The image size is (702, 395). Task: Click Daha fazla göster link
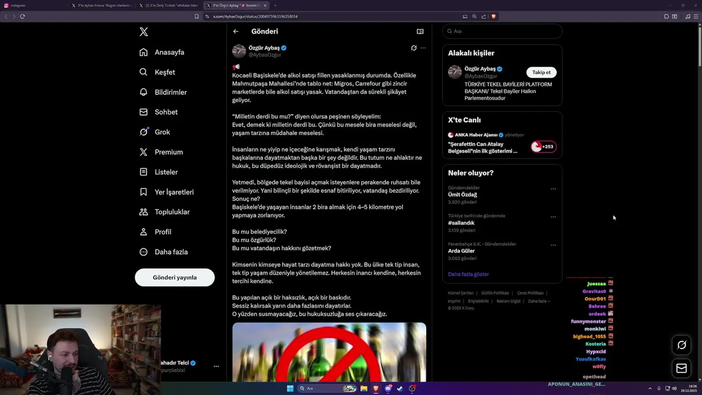pyautogui.click(x=468, y=274)
